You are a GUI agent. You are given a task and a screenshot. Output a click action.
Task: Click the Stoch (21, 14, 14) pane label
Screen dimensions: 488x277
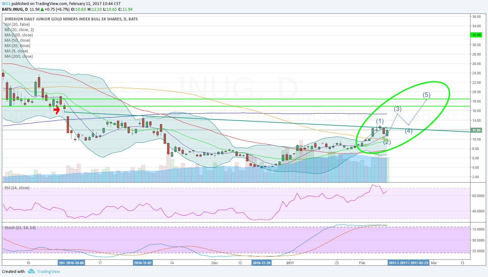click(x=20, y=228)
